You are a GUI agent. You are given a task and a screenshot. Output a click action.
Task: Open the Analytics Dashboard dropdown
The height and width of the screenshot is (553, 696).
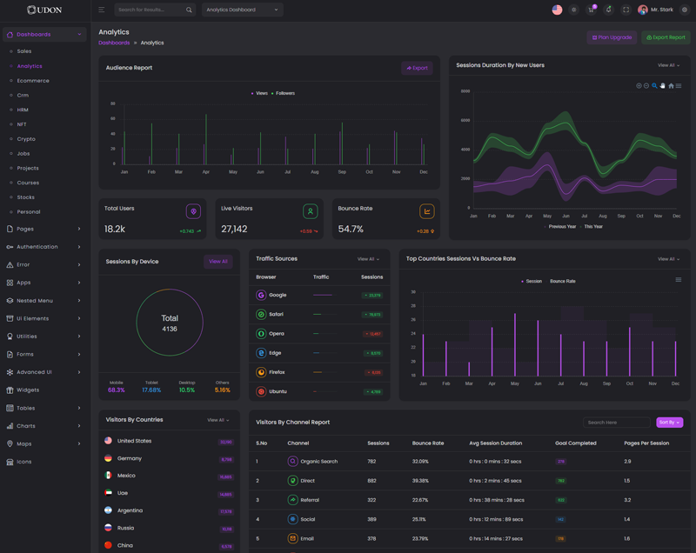click(x=242, y=10)
